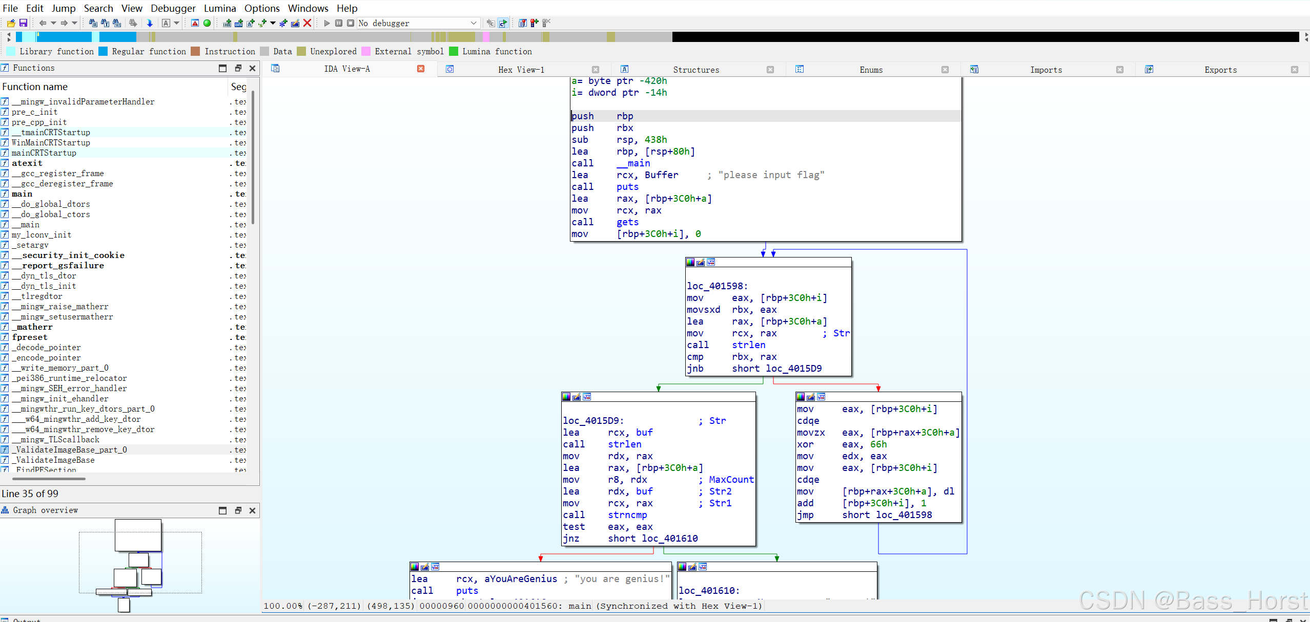1310x622 pixels.
Task: Click the Save database icon
Action: [23, 23]
